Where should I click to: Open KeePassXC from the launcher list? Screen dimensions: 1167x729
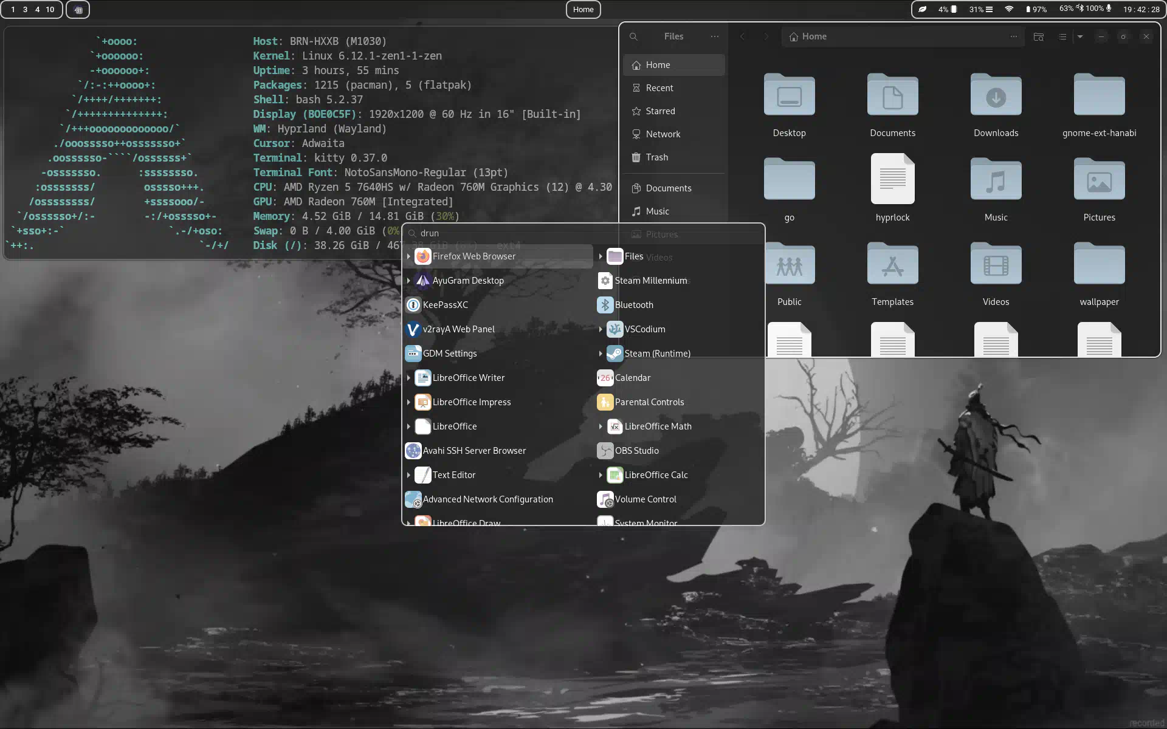pyautogui.click(x=445, y=305)
